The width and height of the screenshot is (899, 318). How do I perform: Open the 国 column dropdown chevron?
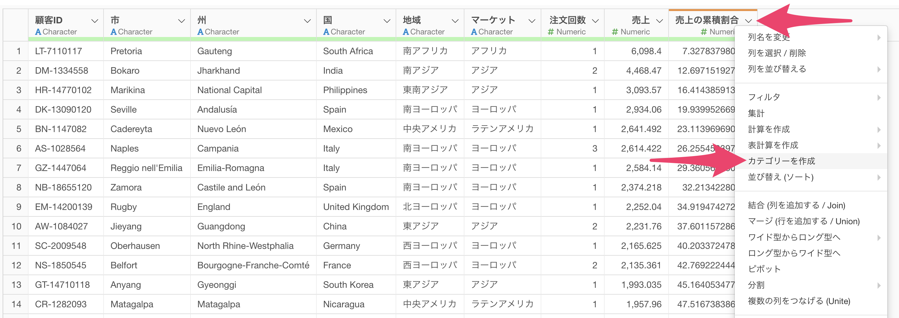(387, 21)
